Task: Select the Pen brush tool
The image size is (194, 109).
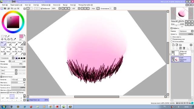Action: click(3, 44)
